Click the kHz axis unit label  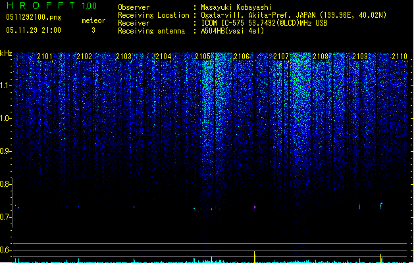[x=6, y=53]
